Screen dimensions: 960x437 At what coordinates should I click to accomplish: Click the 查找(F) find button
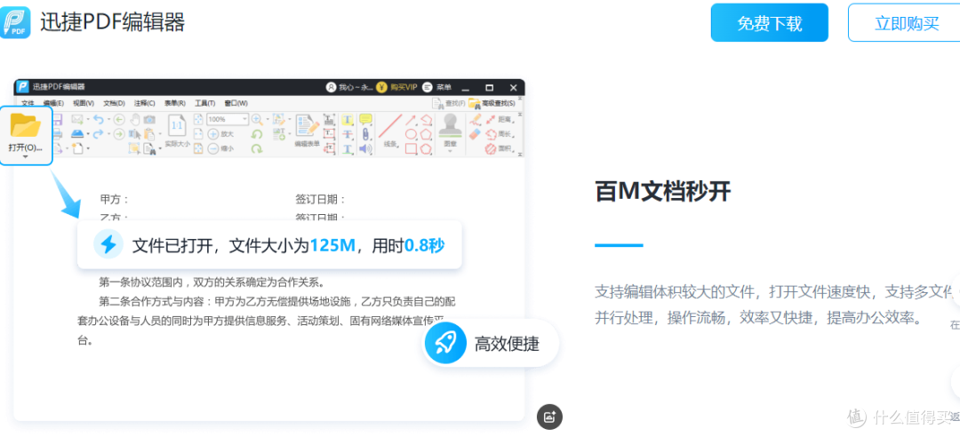point(448,103)
